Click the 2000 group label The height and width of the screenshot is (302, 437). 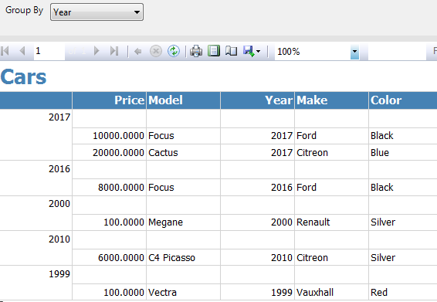coord(59,204)
